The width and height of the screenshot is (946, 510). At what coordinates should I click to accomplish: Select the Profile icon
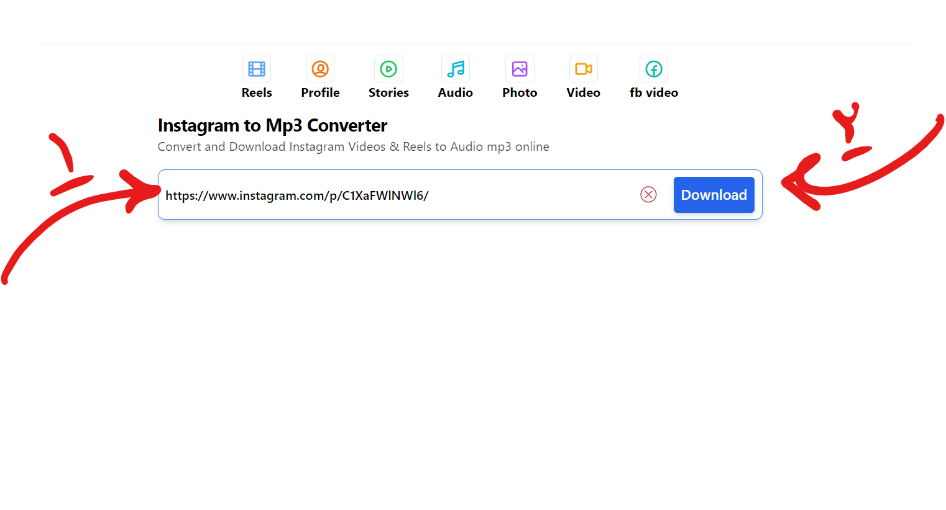click(320, 69)
